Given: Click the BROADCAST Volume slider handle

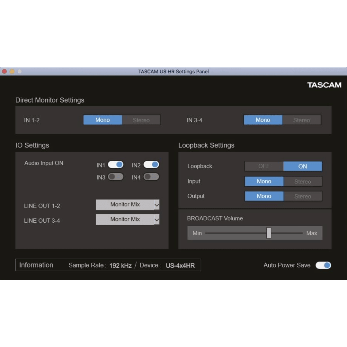Looking at the screenshot, I should [269, 233].
